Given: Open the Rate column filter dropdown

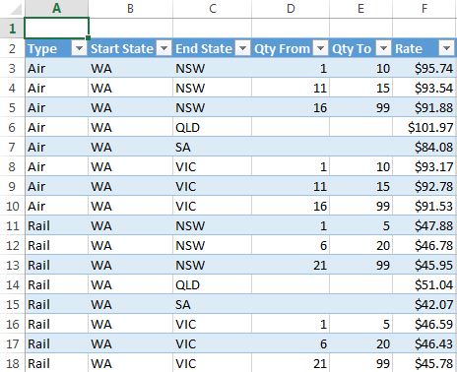Looking at the screenshot, I should pyautogui.click(x=446, y=48).
